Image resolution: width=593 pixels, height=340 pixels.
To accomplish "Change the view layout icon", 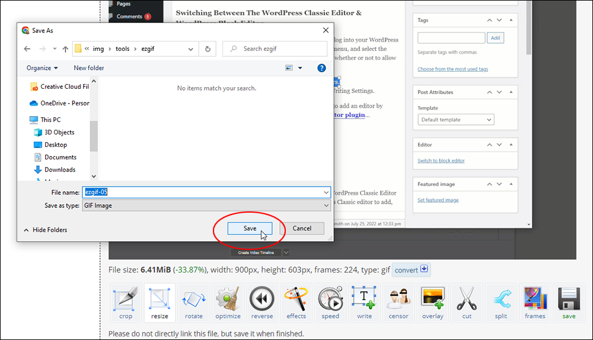I will (289, 68).
